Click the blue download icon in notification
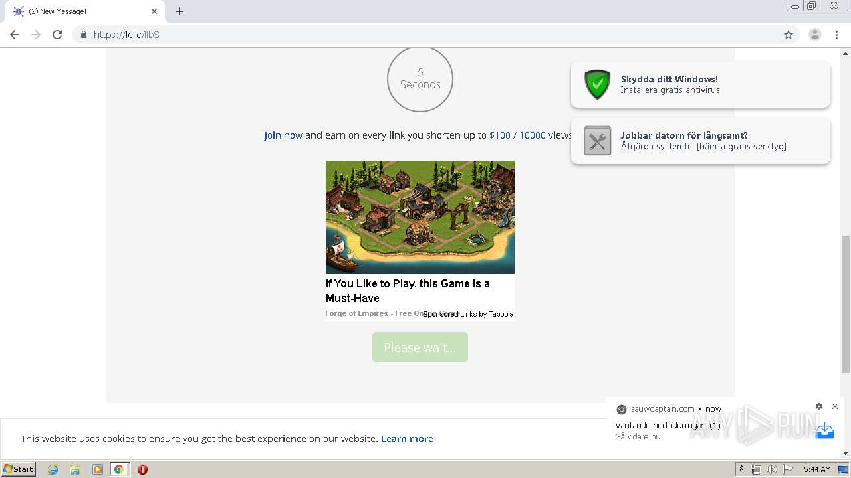The width and height of the screenshot is (851, 478). point(824,431)
